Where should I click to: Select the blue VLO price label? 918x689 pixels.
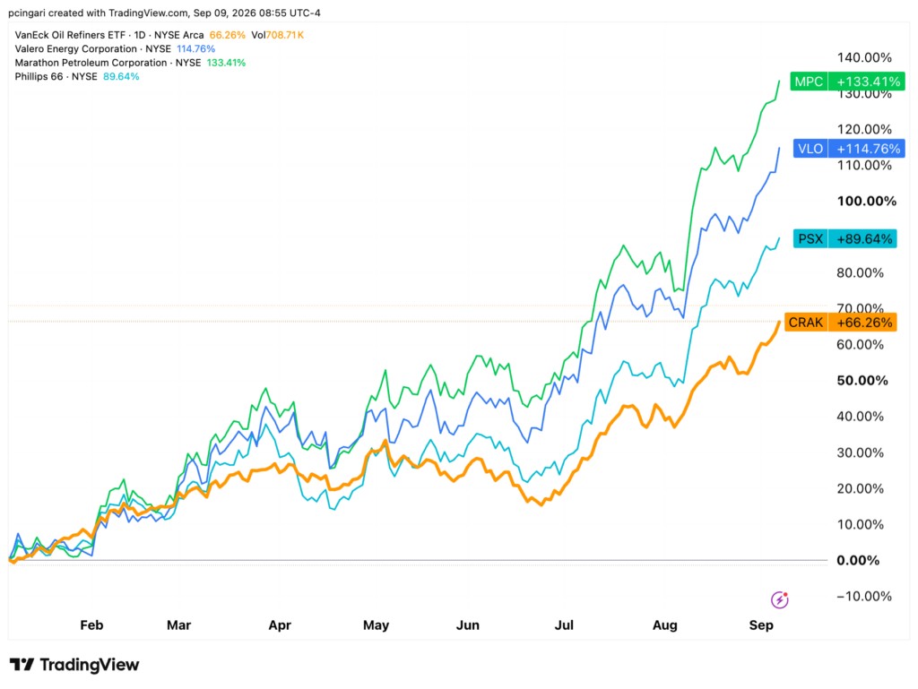point(849,149)
